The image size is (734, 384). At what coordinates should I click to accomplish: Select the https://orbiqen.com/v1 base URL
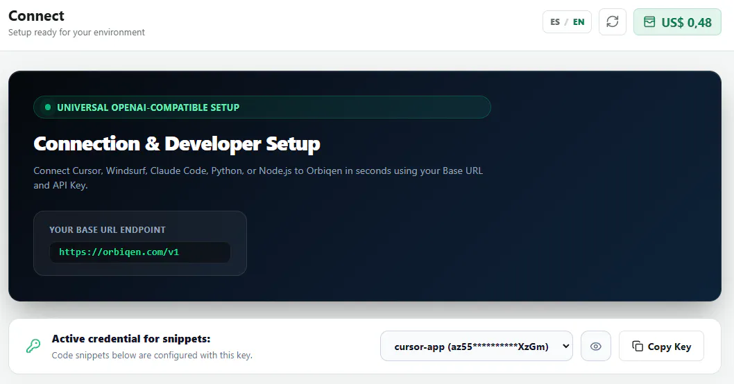[140, 252]
